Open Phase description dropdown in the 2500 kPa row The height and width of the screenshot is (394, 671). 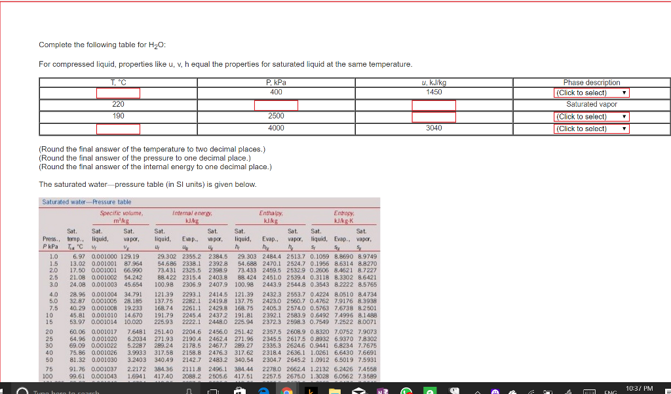pyautogui.click(x=591, y=116)
